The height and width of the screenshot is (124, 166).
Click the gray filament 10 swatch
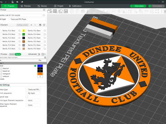(24, 45)
